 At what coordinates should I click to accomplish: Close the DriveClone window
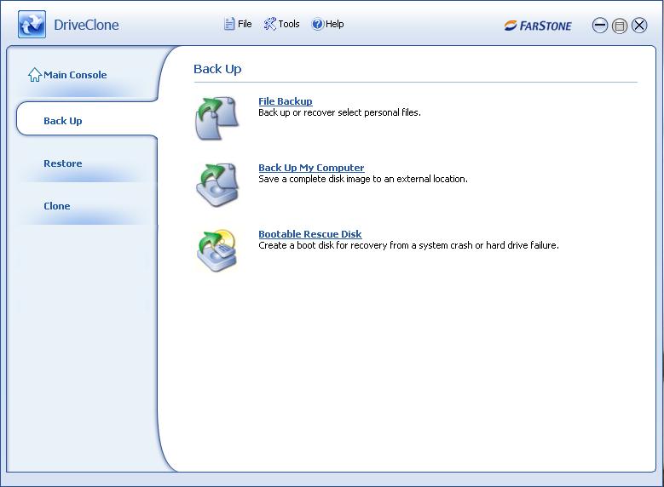click(639, 26)
